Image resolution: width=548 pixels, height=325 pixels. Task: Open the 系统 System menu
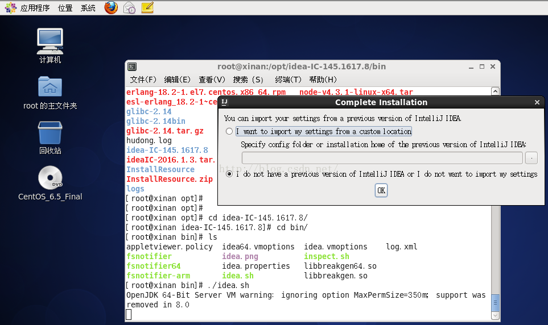[88, 8]
